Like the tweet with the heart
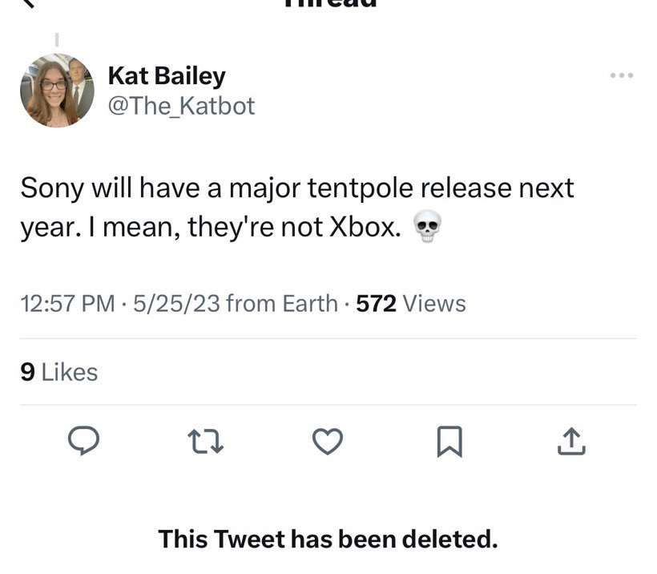This screenshot has height=574, width=657. coord(327,441)
